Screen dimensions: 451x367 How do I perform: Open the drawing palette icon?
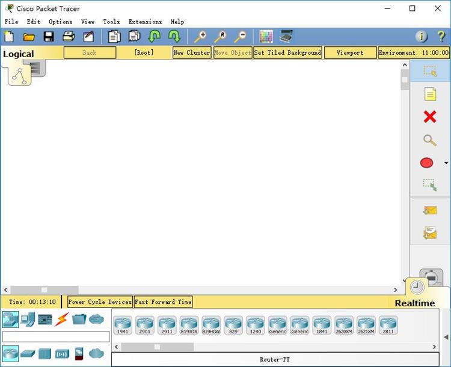[x=266, y=37]
